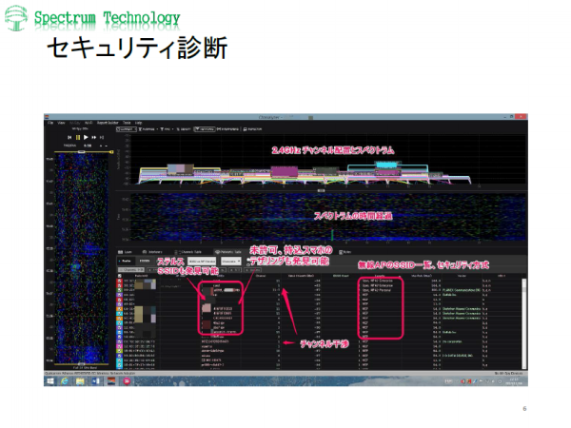Image resolution: width=571 pixels, height=428 pixels.
Task: Open the View menu
Action: [x=61, y=123]
